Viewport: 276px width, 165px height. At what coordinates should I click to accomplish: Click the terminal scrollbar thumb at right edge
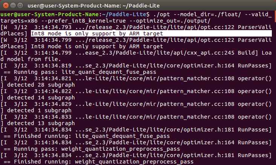275,16
